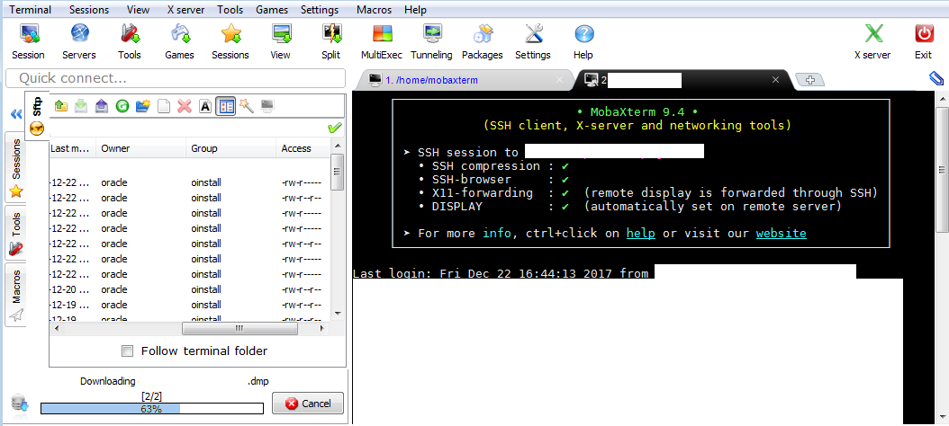Click the file list scroll down arrow

coord(338,314)
